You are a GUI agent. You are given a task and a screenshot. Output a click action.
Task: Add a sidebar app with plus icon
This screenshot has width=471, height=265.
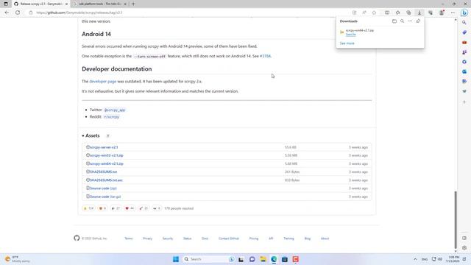coord(464,102)
